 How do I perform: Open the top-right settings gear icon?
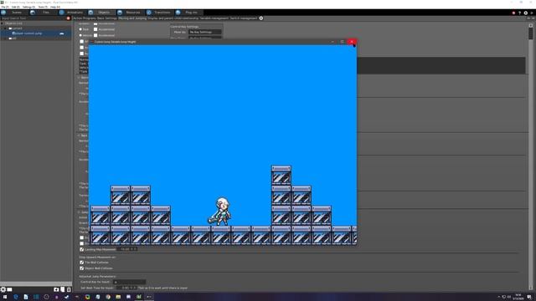[x=526, y=13]
